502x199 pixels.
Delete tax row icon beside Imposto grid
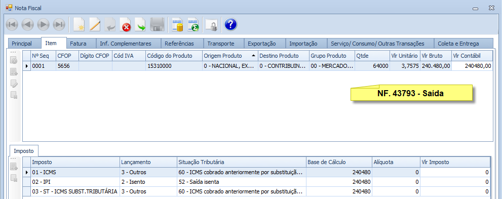14,178
